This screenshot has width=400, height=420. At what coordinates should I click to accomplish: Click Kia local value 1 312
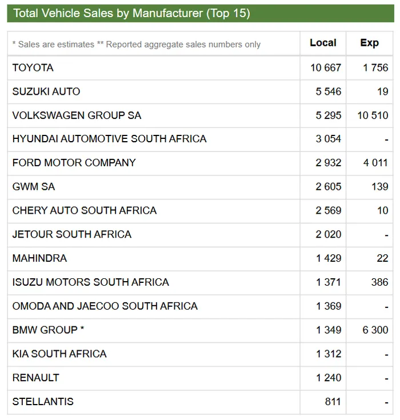coord(329,354)
